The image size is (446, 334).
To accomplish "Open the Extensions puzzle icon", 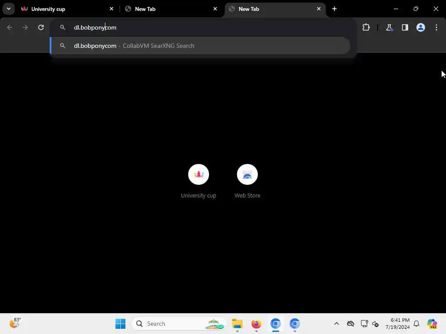I will [366, 27].
